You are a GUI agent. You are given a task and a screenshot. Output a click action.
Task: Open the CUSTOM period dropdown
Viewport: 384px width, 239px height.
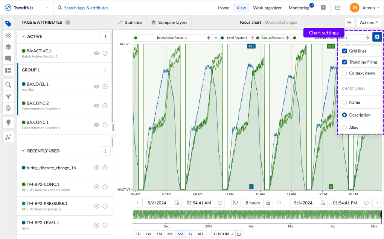click(x=224, y=234)
